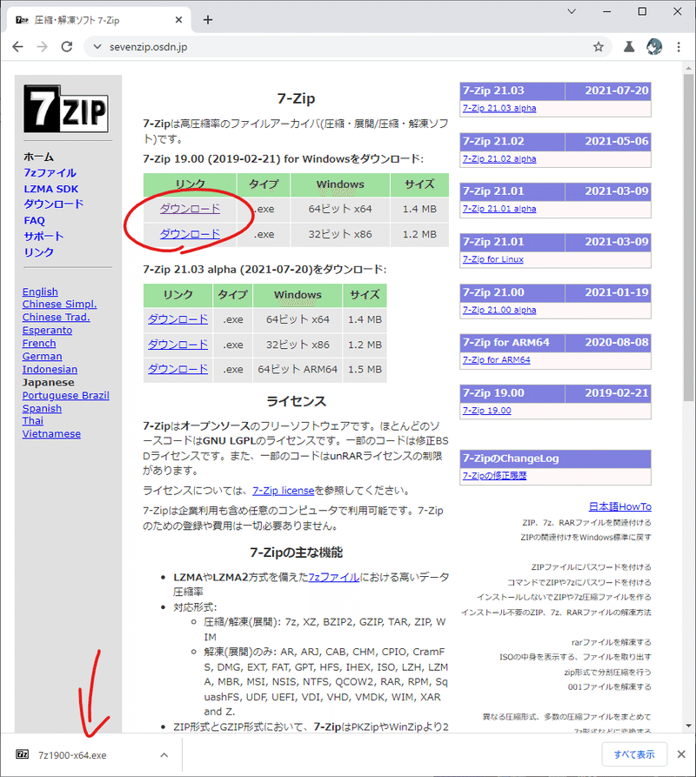Open HowTo: 001ファイルを解凍する
696x777 pixels.
(x=609, y=687)
